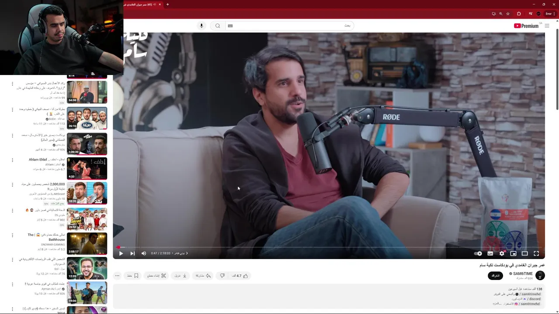Open the 26:52 suggested video thumbnail

[87, 219]
